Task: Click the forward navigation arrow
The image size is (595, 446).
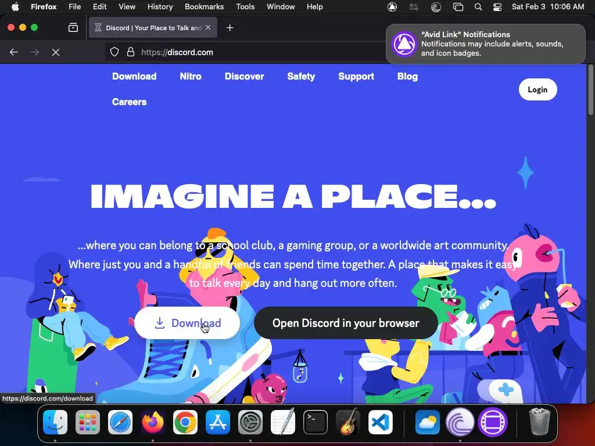Action: click(x=35, y=52)
